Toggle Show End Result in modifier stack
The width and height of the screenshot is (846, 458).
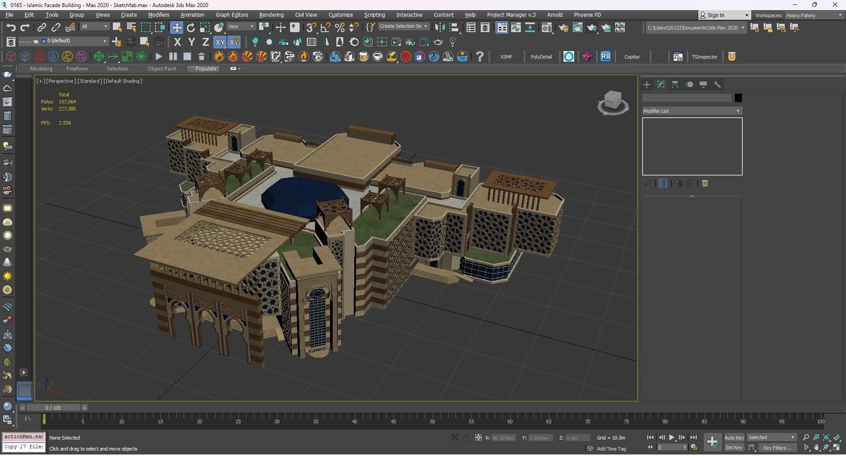pyautogui.click(x=663, y=183)
